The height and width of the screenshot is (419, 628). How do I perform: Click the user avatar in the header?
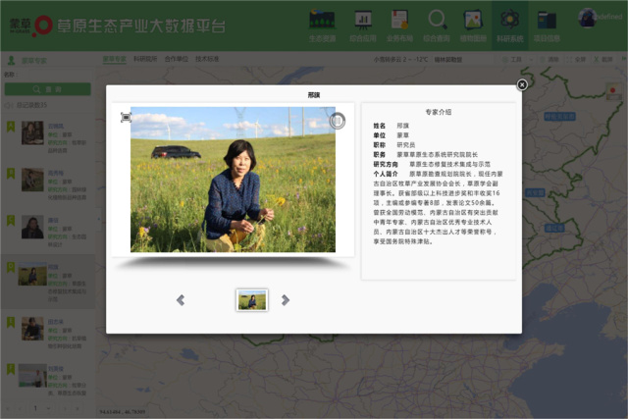591,19
